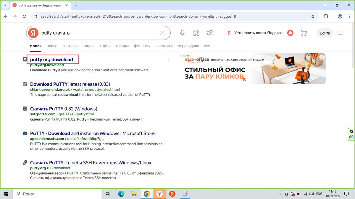Switch to the 'товары' tab
The height and width of the screenshot is (199, 355).
(122, 46)
